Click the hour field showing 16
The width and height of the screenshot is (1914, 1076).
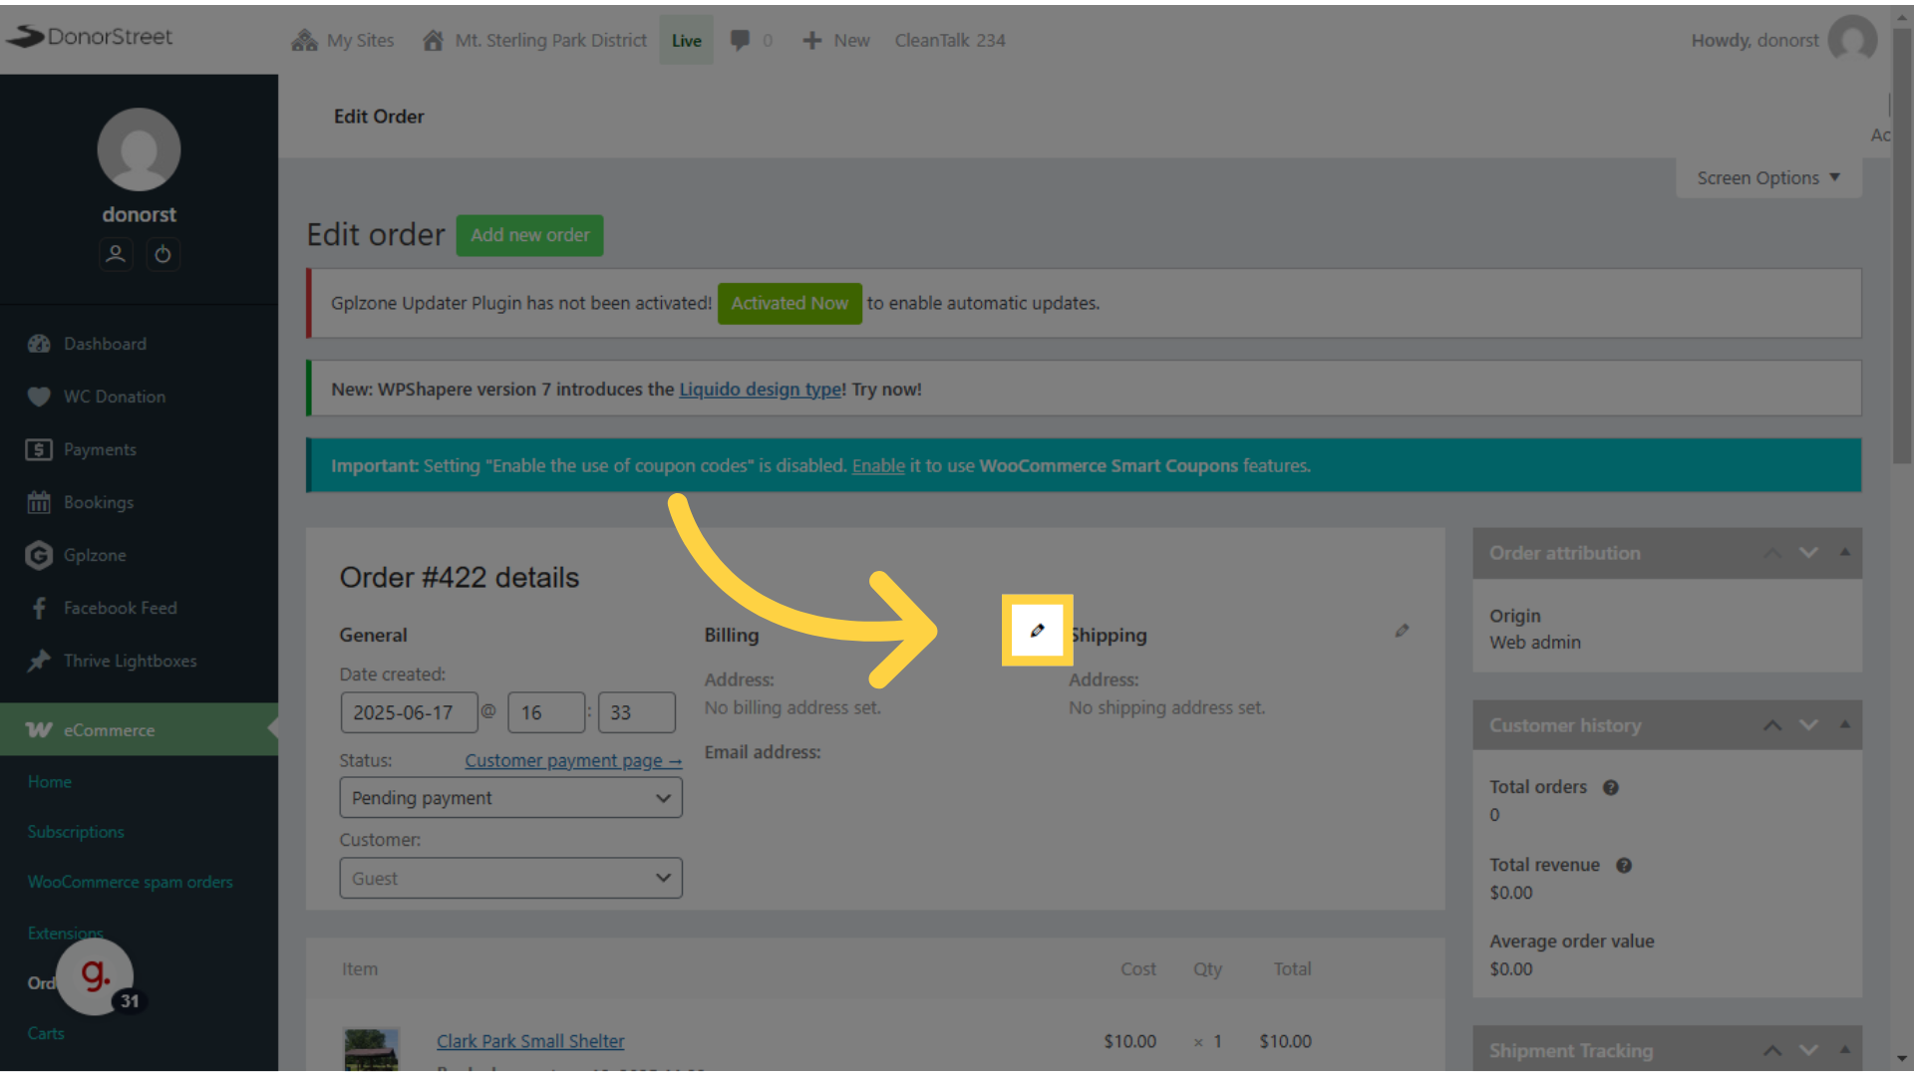tap(545, 712)
